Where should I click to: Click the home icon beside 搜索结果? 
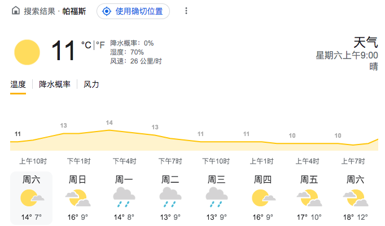(x=15, y=11)
